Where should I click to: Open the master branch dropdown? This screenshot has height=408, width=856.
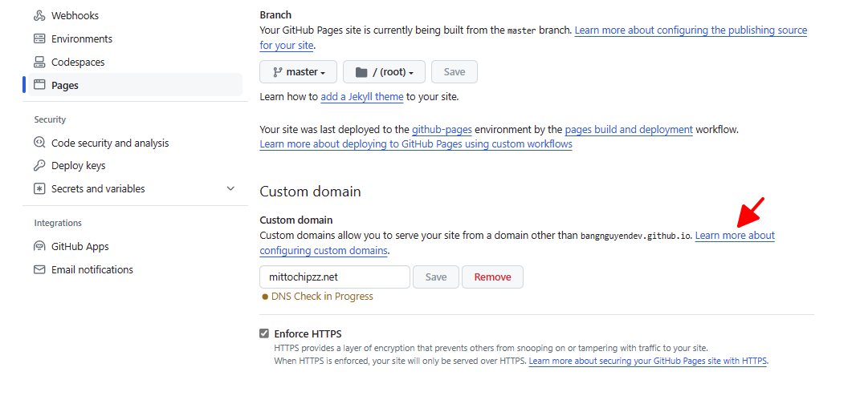tap(298, 72)
